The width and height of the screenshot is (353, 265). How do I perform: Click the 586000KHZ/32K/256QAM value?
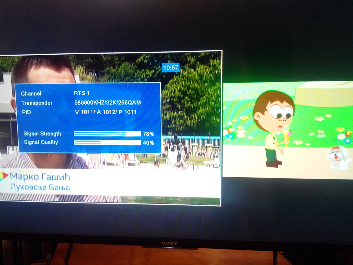pyautogui.click(x=108, y=103)
